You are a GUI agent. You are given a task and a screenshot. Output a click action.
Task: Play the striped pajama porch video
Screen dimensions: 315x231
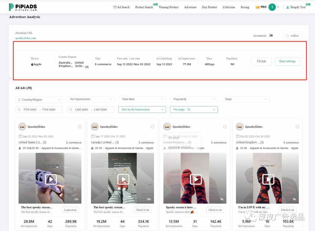123,179
